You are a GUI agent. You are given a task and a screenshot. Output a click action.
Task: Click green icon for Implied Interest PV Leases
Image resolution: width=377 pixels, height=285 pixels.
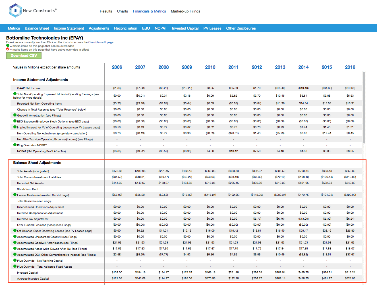15,127
